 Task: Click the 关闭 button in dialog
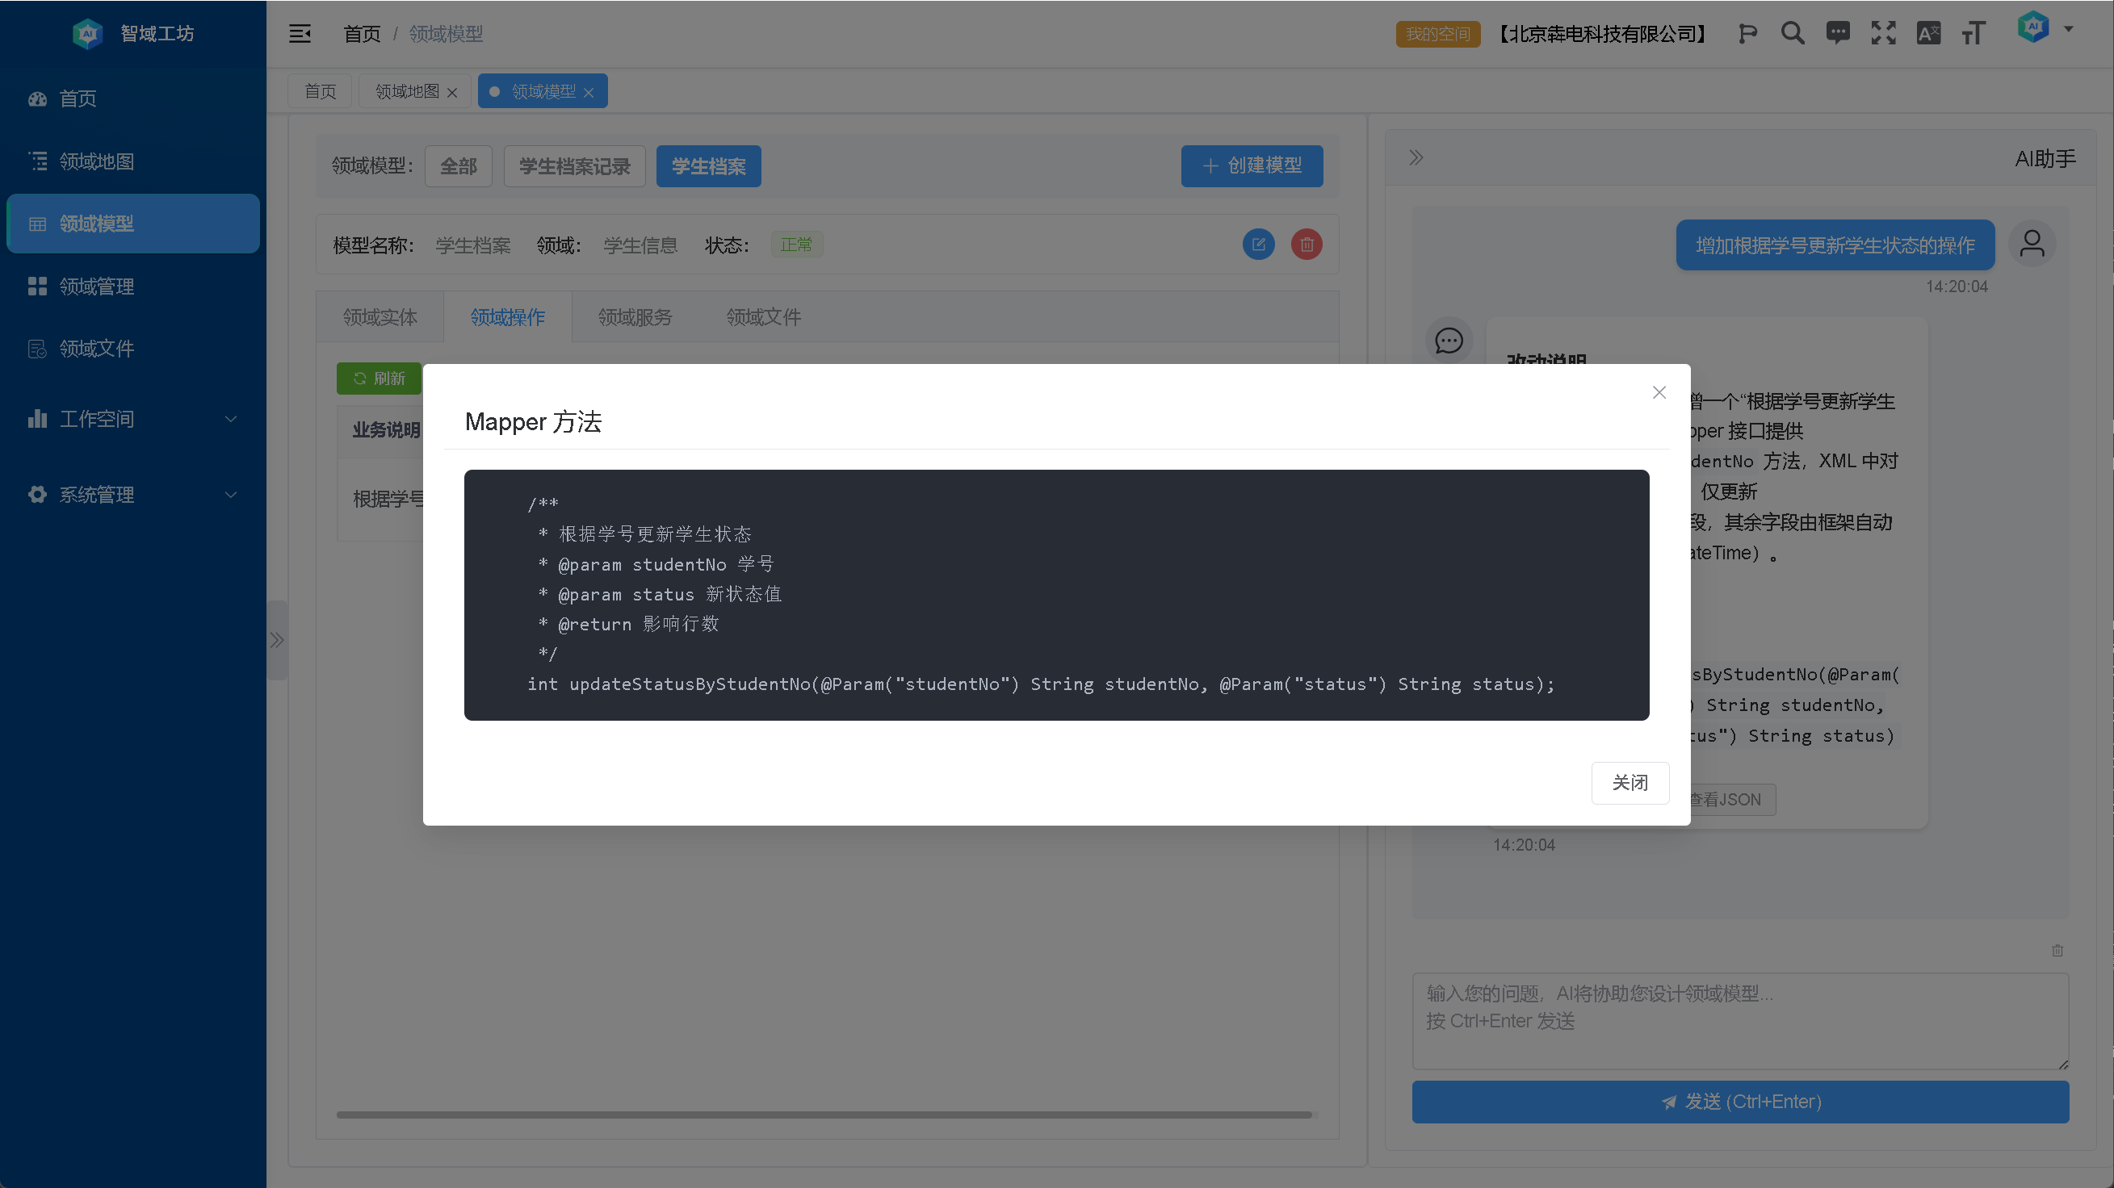[x=1629, y=783]
